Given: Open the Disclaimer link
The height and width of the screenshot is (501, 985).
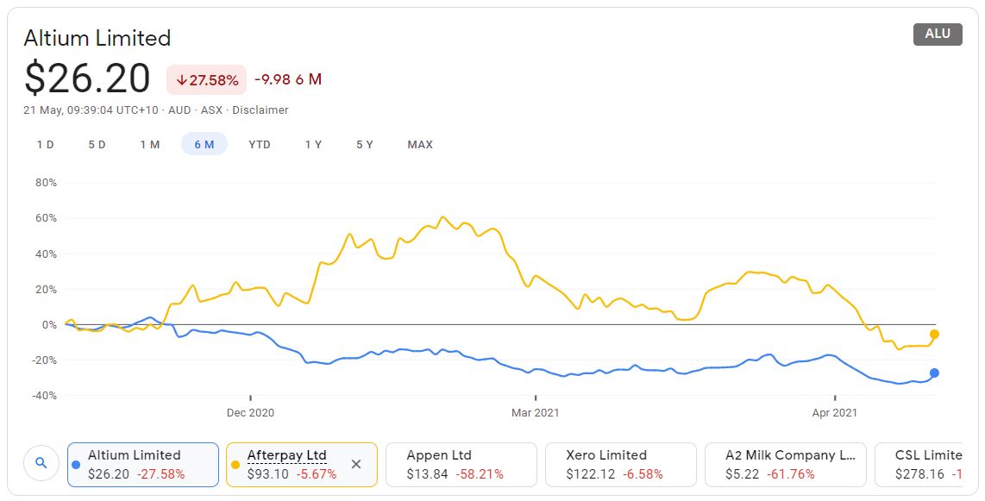Looking at the screenshot, I should [x=260, y=110].
